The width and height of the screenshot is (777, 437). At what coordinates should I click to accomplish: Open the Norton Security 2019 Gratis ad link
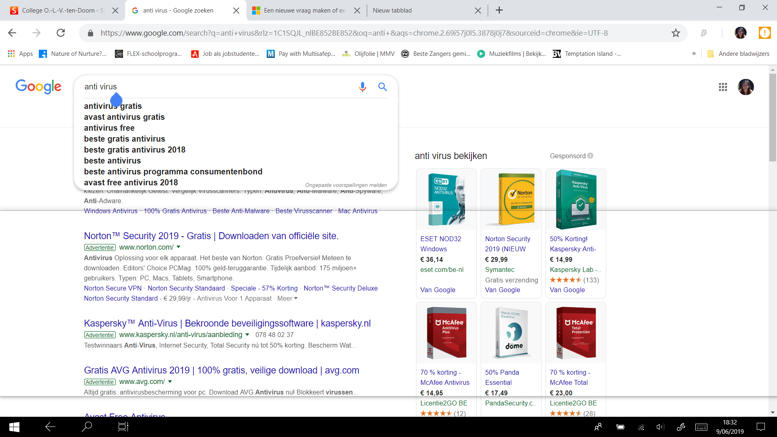point(211,236)
